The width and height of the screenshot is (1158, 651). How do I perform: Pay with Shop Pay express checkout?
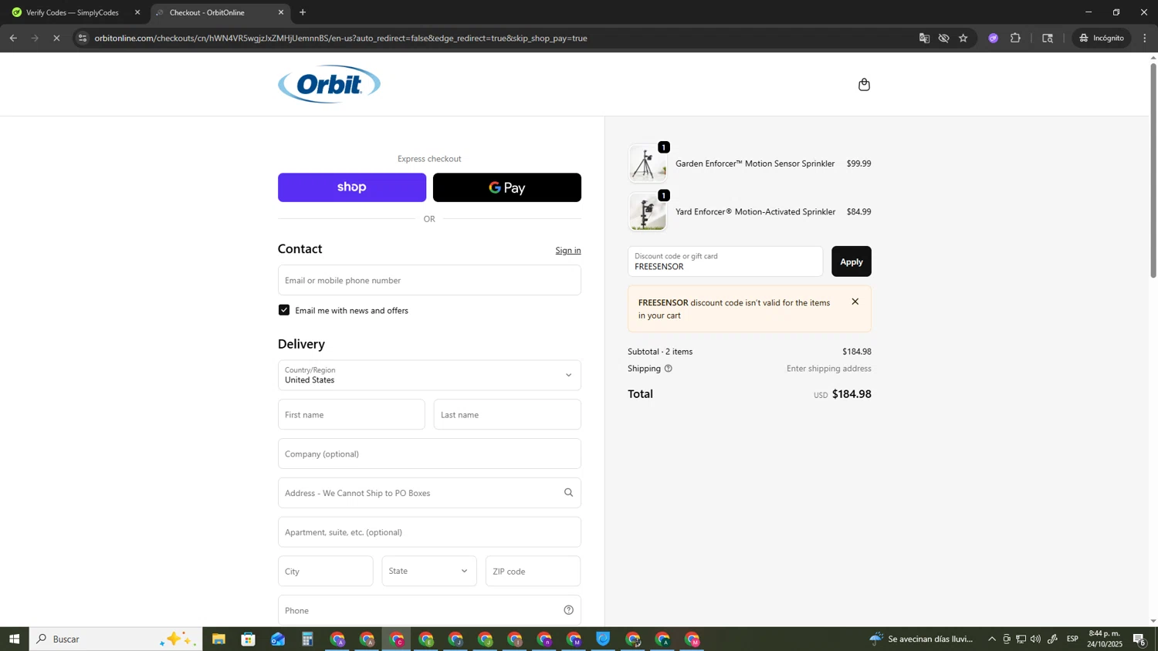coord(352,187)
